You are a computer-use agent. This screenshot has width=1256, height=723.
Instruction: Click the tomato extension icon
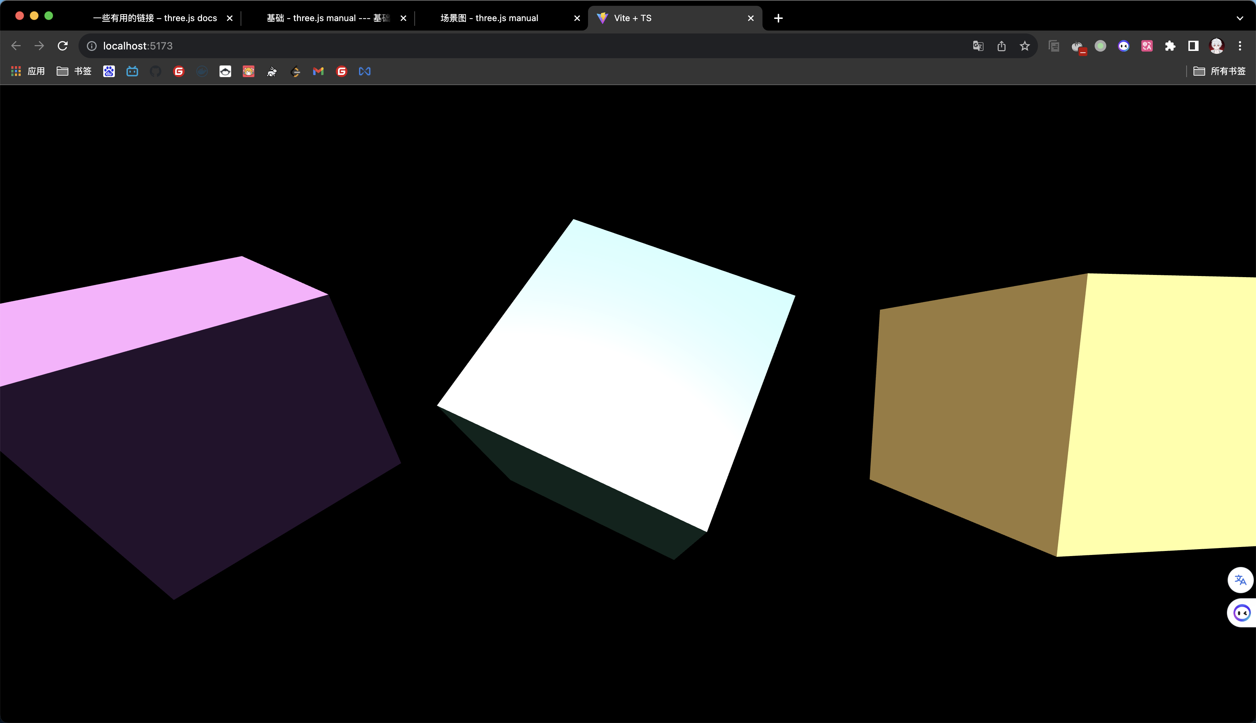1078,47
